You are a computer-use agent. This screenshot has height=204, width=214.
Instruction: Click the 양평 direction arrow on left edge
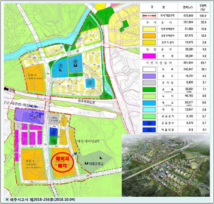[6, 89]
